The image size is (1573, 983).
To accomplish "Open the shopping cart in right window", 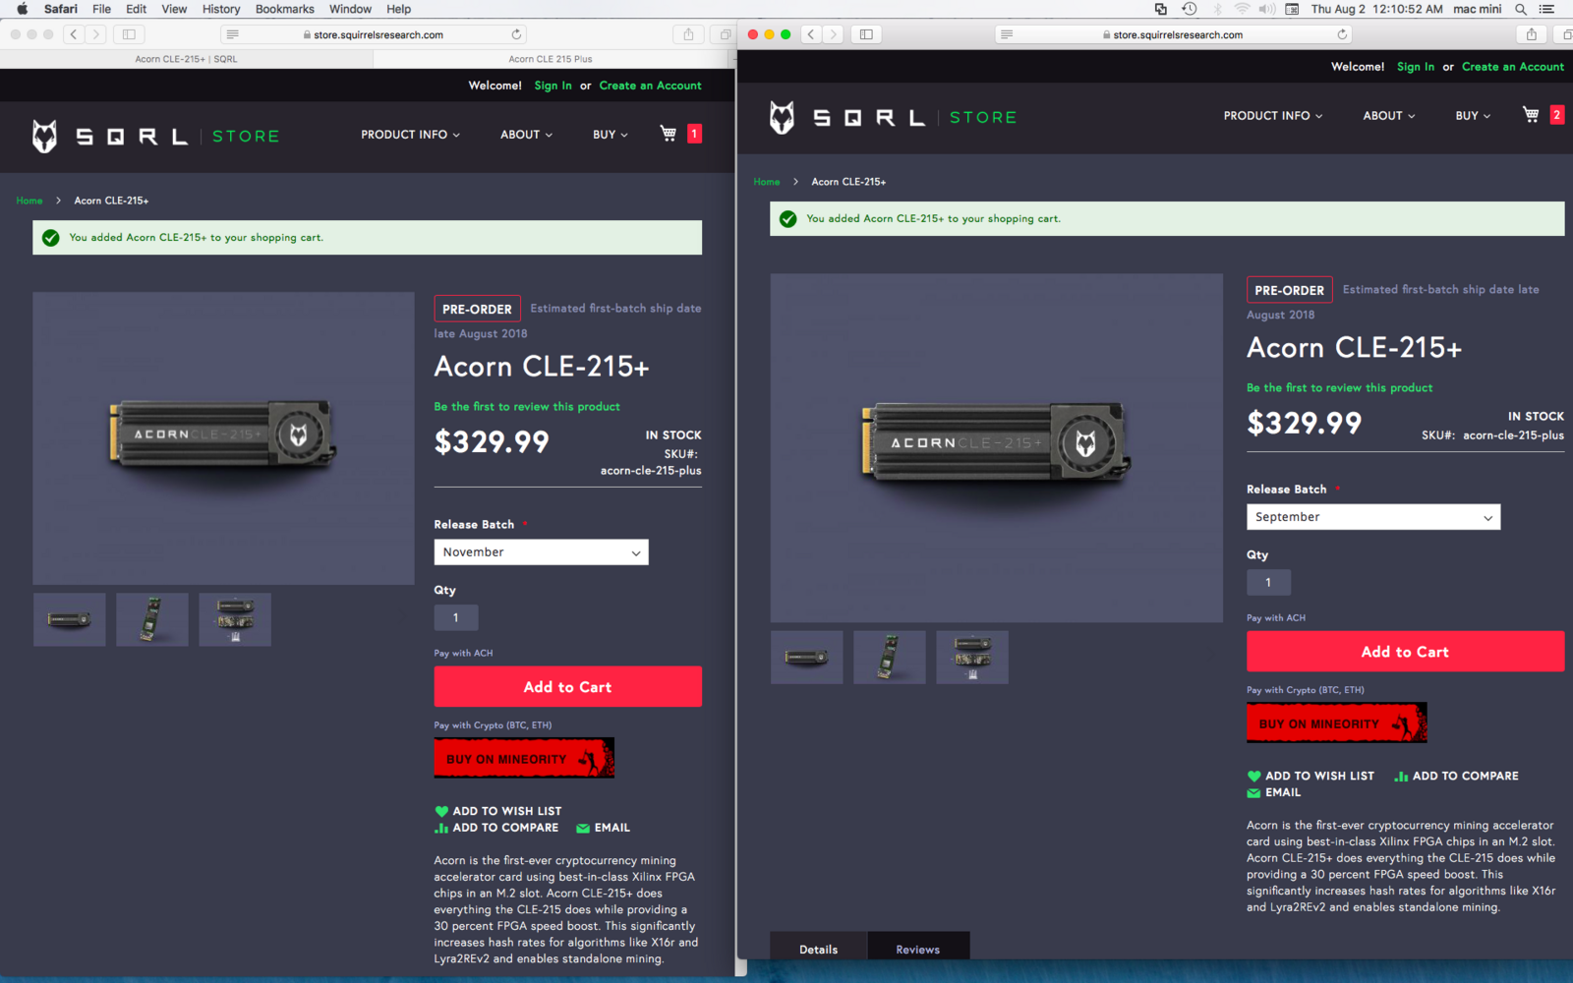I will click(1531, 115).
